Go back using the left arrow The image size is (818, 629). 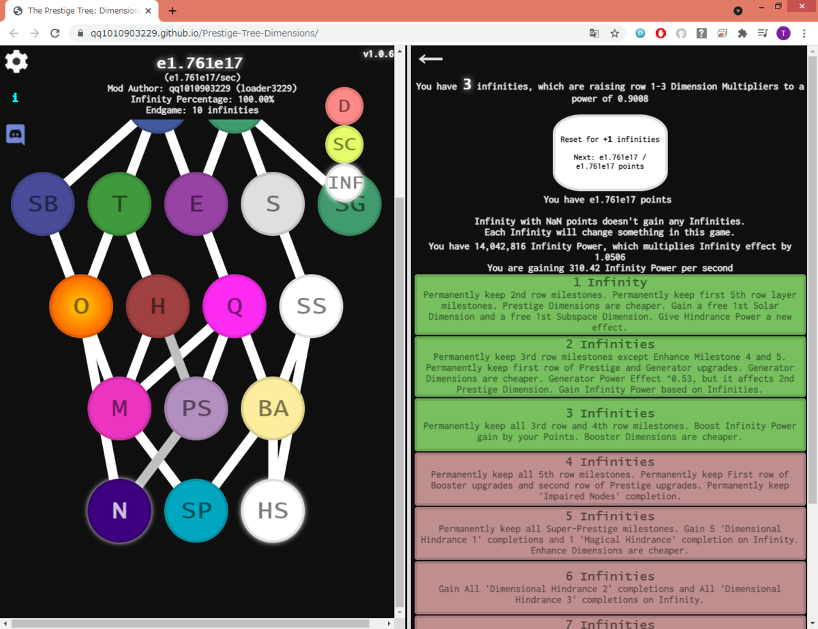(x=429, y=59)
